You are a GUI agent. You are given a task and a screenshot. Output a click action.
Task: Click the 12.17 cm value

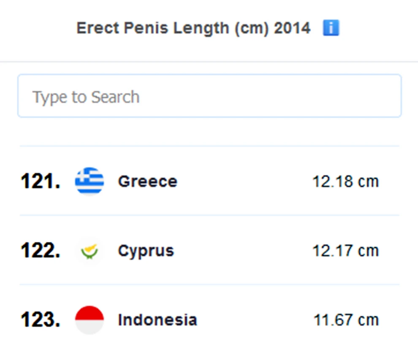pyautogui.click(x=345, y=251)
